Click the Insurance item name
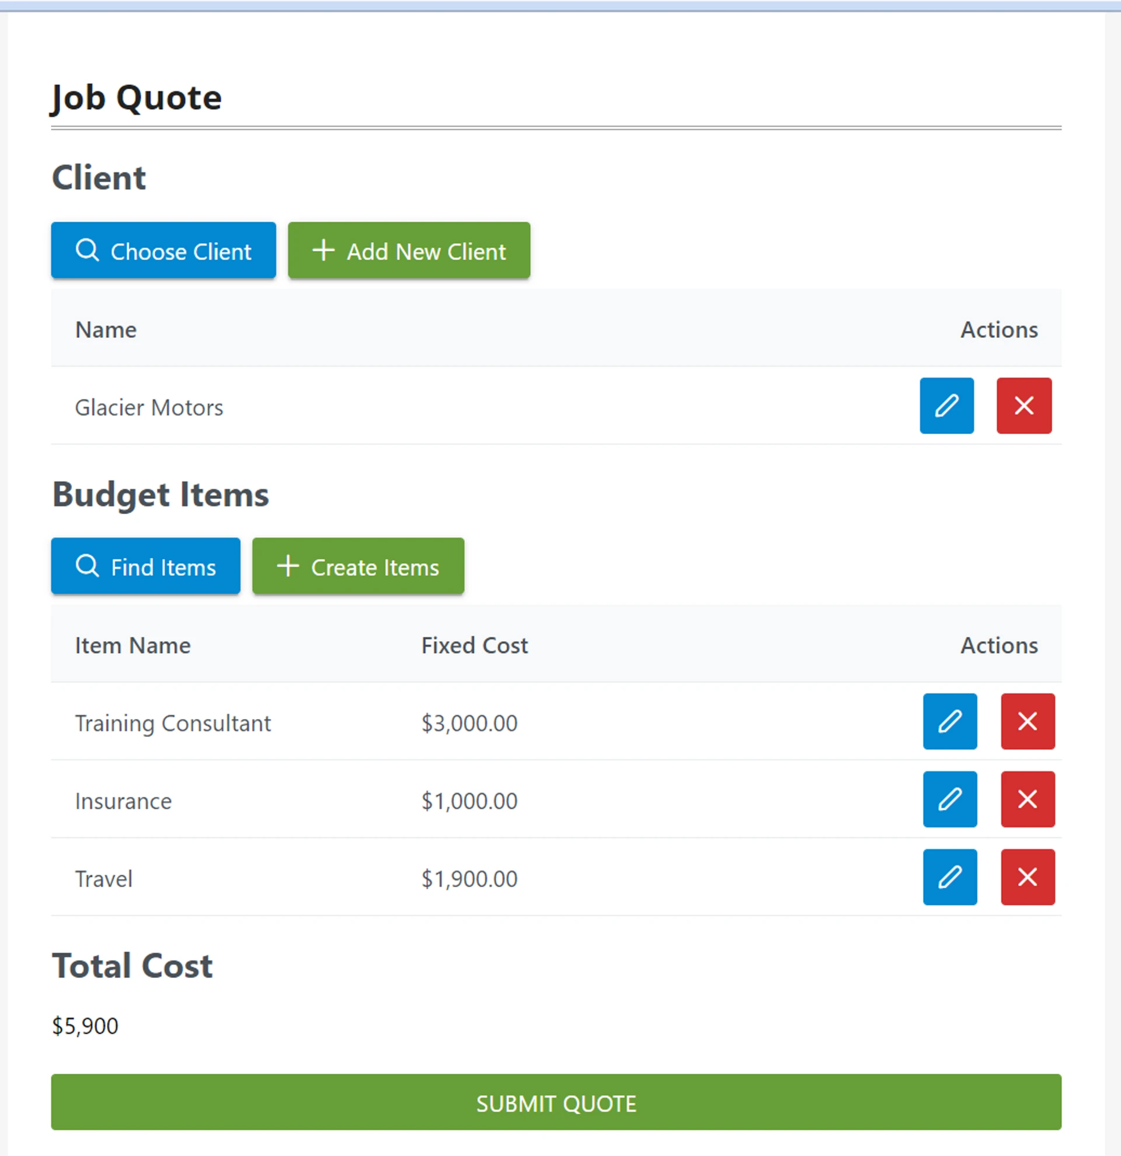 point(123,801)
